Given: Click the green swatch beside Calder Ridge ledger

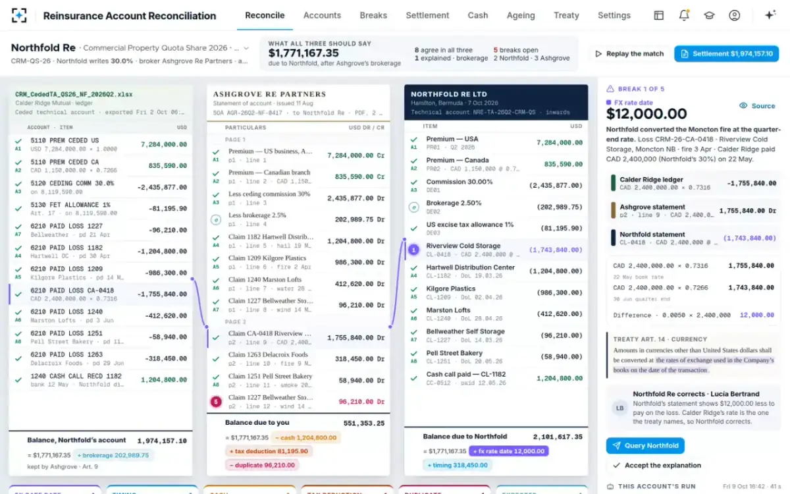Looking at the screenshot, I should [613, 183].
